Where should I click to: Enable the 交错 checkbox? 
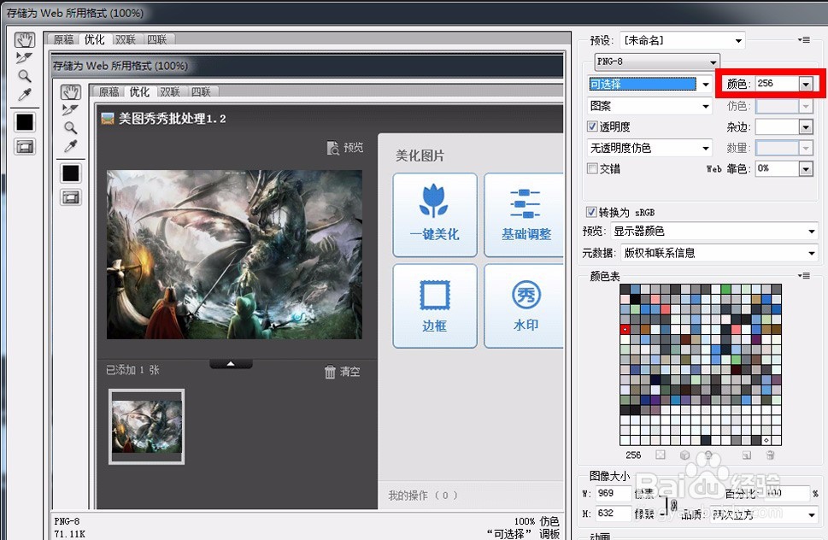[592, 168]
